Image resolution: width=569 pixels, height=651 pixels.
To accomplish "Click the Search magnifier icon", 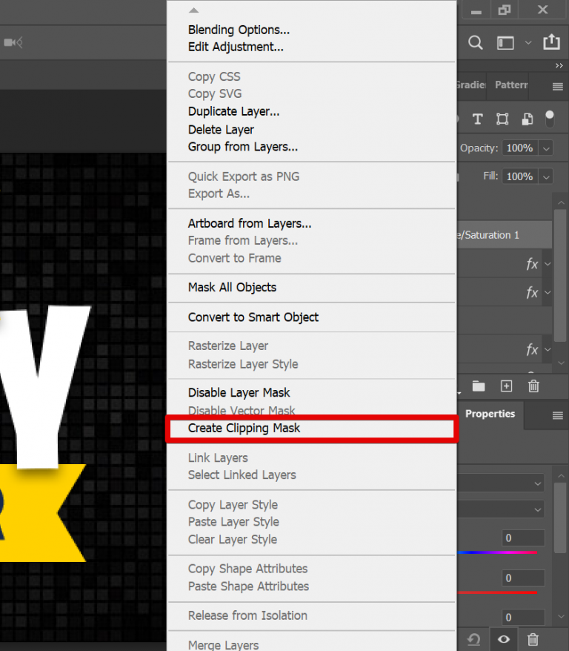I will [x=476, y=42].
